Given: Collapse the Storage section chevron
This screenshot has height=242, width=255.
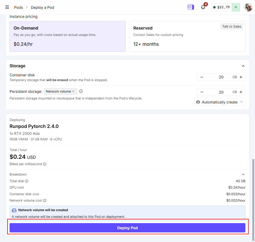Looking at the screenshot, I should [x=243, y=66].
